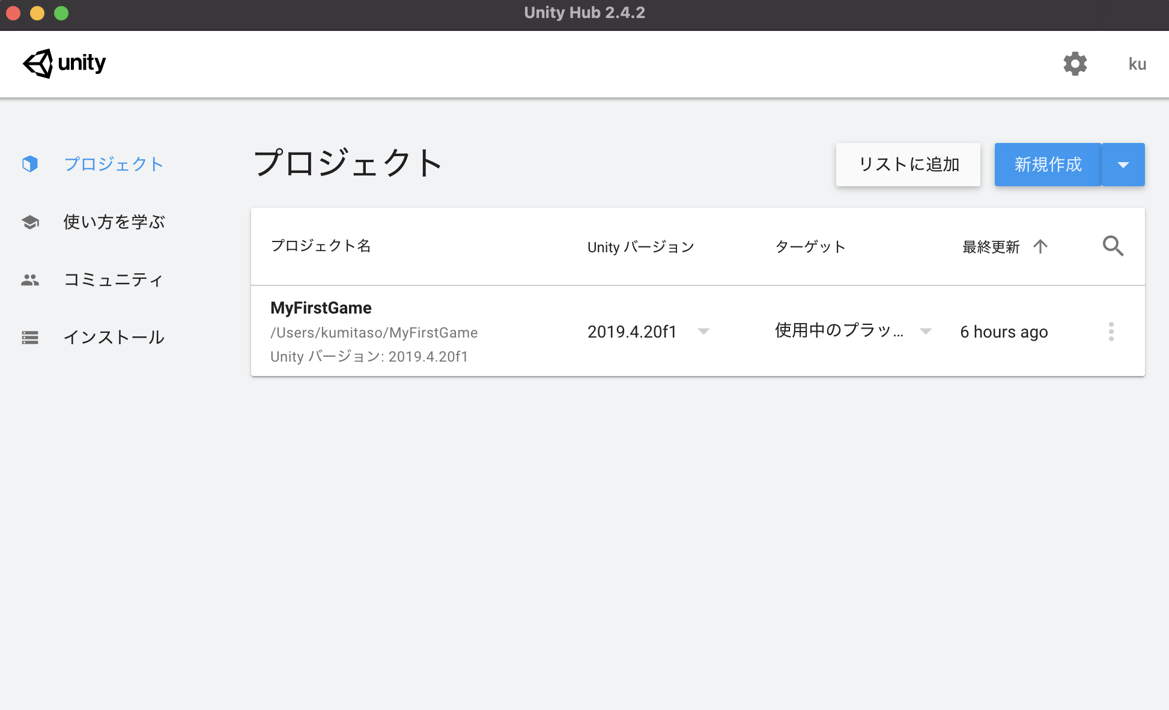Open the Unity version 2019.4.20f1 dropdown

pyautogui.click(x=648, y=332)
